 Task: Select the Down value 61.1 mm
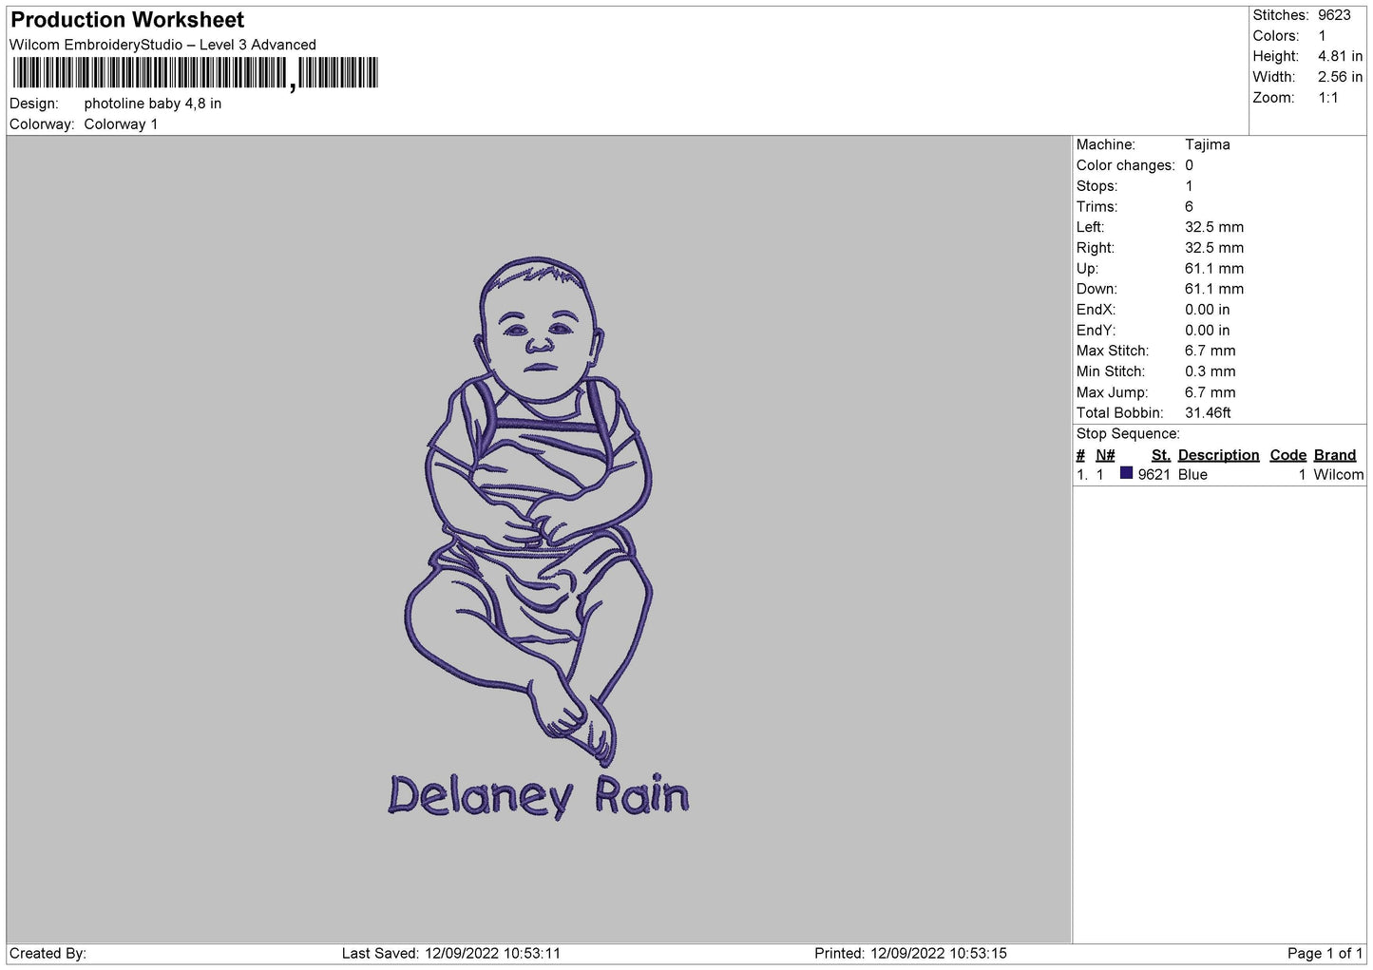[1214, 289]
